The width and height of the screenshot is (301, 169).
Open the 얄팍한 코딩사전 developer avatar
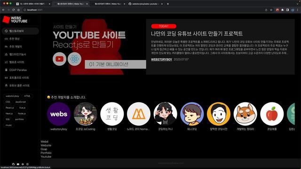click(x=219, y=114)
